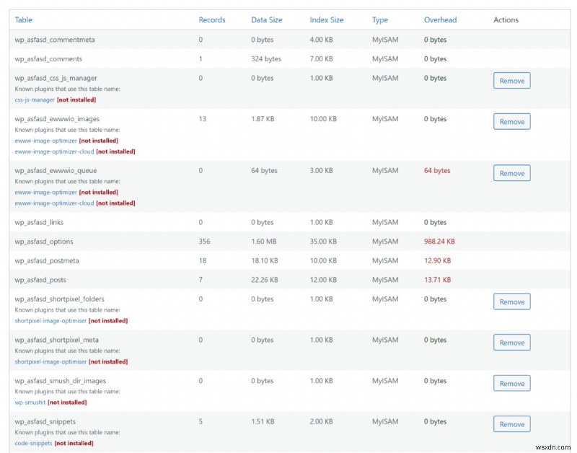Sort the list by Table name
The image size is (577, 453).
click(x=23, y=19)
